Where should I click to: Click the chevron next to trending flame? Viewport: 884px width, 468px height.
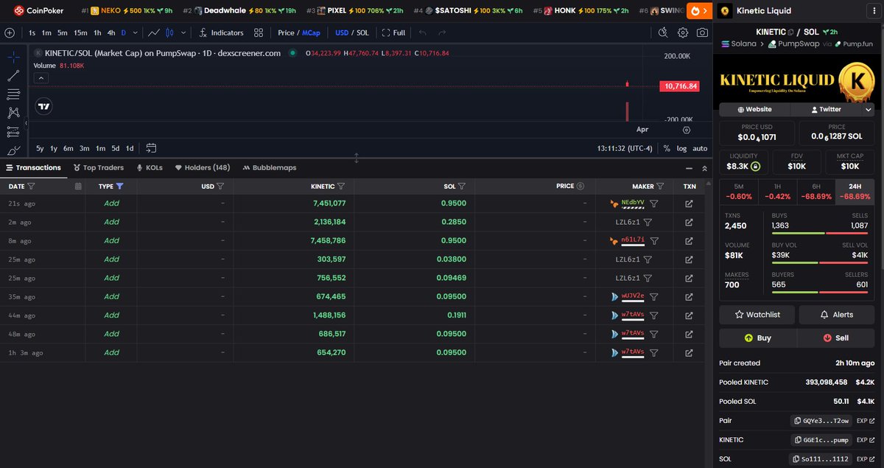(706, 11)
